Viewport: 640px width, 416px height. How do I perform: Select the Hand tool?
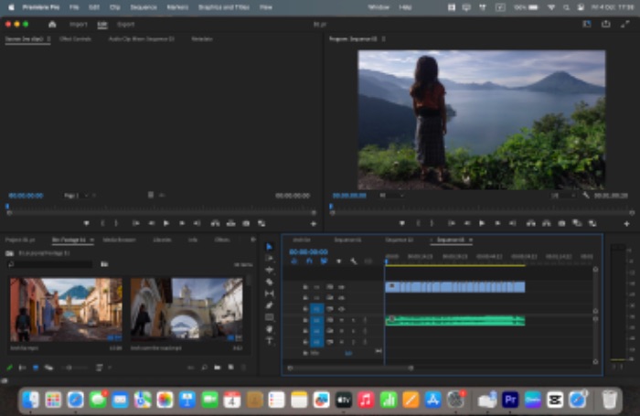270,329
